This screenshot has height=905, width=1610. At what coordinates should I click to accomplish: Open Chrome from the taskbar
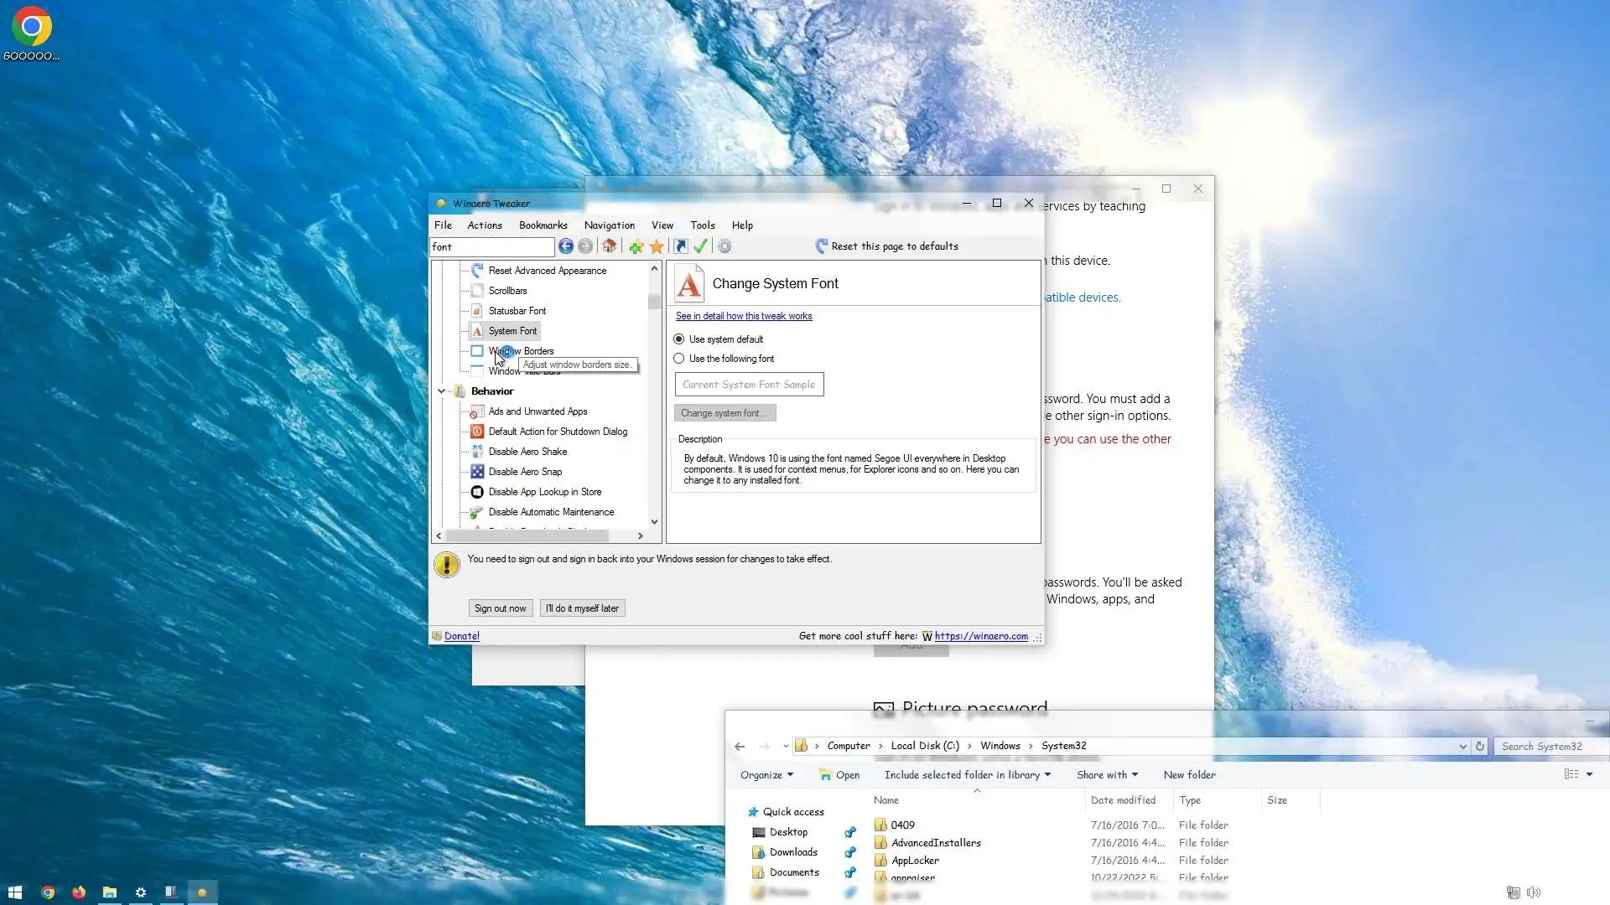point(48,892)
